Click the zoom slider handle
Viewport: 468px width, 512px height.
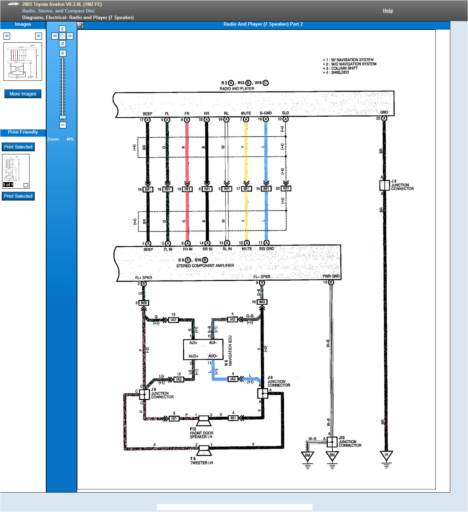pos(62,117)
